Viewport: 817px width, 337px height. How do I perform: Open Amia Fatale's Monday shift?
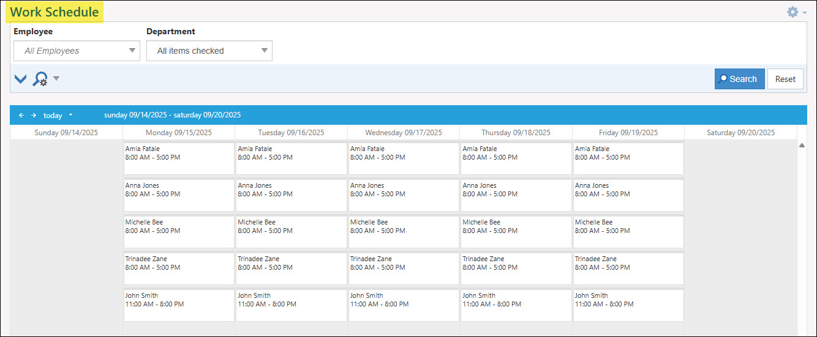coord(179,158)
